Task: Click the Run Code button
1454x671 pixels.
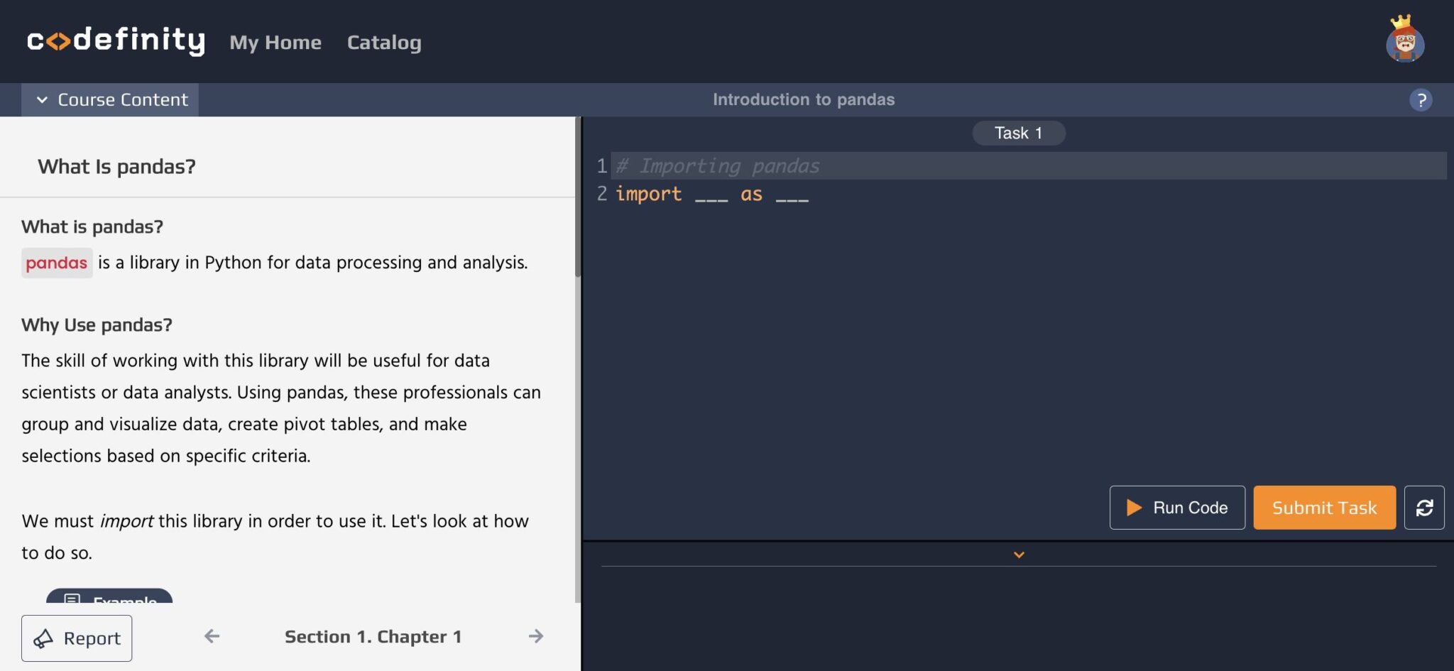Action: click(1176, 507)
